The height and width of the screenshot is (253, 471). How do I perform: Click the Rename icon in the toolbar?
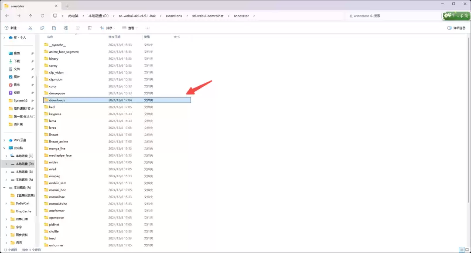pyautogui.click(x=65, y=28)
